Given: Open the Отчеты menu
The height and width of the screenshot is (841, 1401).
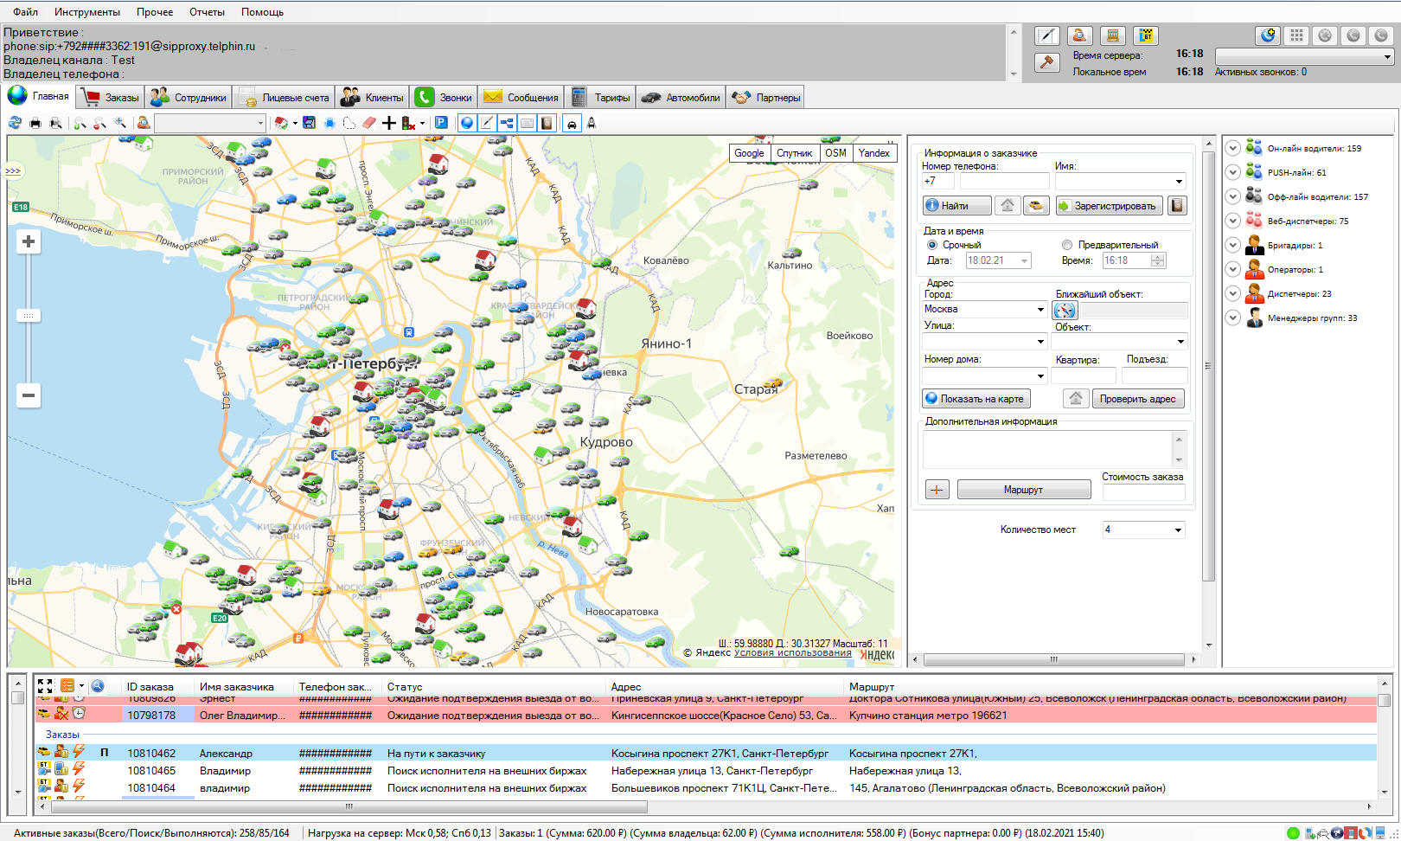Looking at the screenshot, I should [x=207, y=12].
